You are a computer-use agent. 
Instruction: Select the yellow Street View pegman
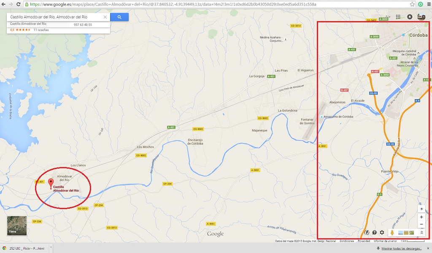(x=392, y=233)
